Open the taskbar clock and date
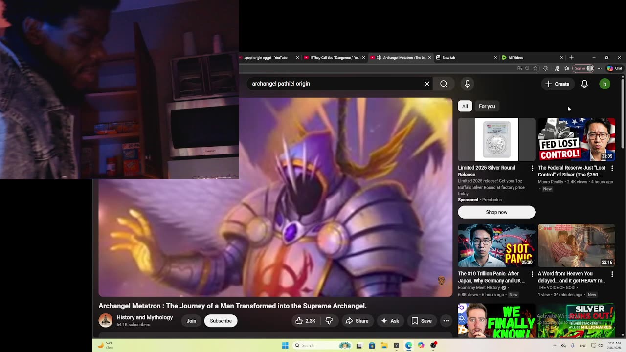Screen dimensions: 626x352 pyautogui.click(x=615, y=345)
